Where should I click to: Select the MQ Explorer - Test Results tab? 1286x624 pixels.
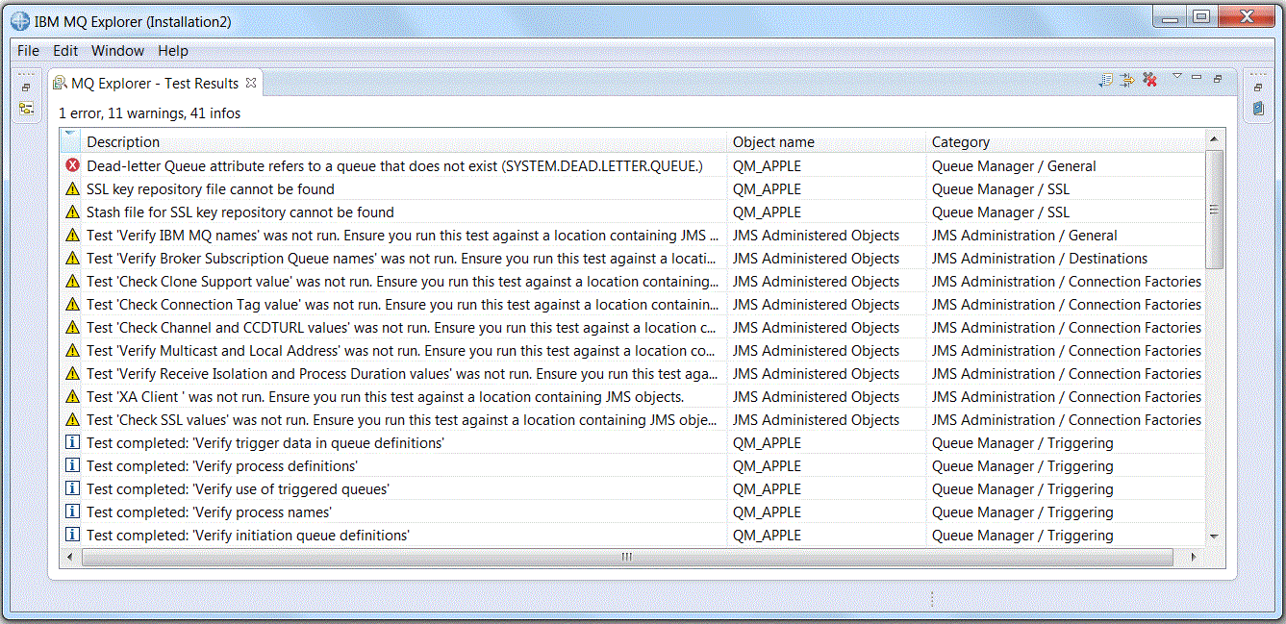tap(154, 84)
